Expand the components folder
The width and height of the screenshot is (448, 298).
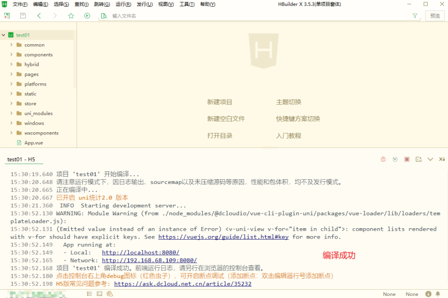(x=11, y=54)
